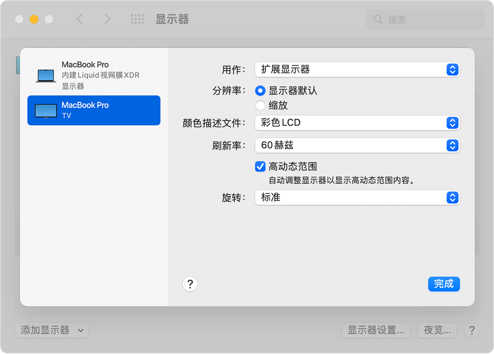The height and width of the screenshot is (354, 494).
Task: Toggle the 高动态范围 checkbox
Action: coord(260,166)
